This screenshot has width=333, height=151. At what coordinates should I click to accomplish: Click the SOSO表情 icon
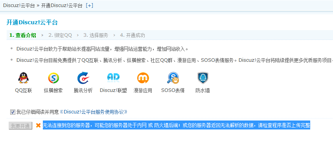click(x=173, y=78)
